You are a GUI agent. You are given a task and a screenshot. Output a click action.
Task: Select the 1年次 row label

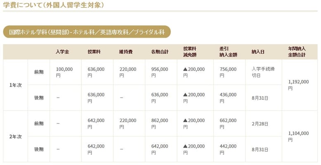(15, 85)
